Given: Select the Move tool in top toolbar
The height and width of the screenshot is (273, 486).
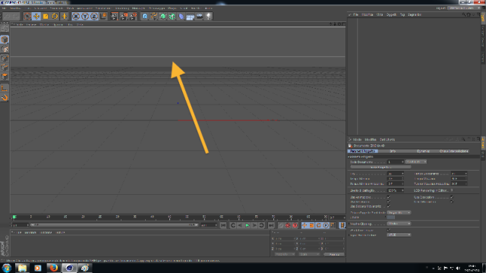Looking at the screenshot, I should tap(36, 16).
